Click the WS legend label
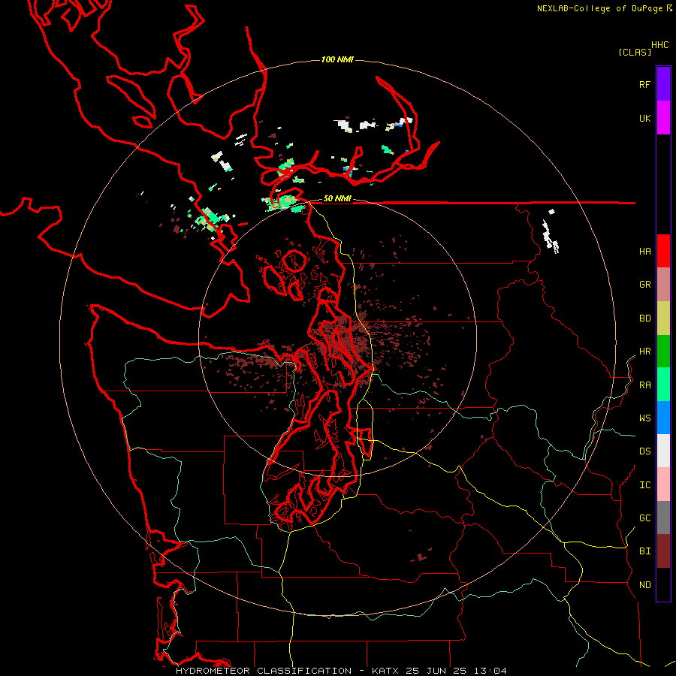This screenshot has width=676, height=676. [x=644, y=418]
